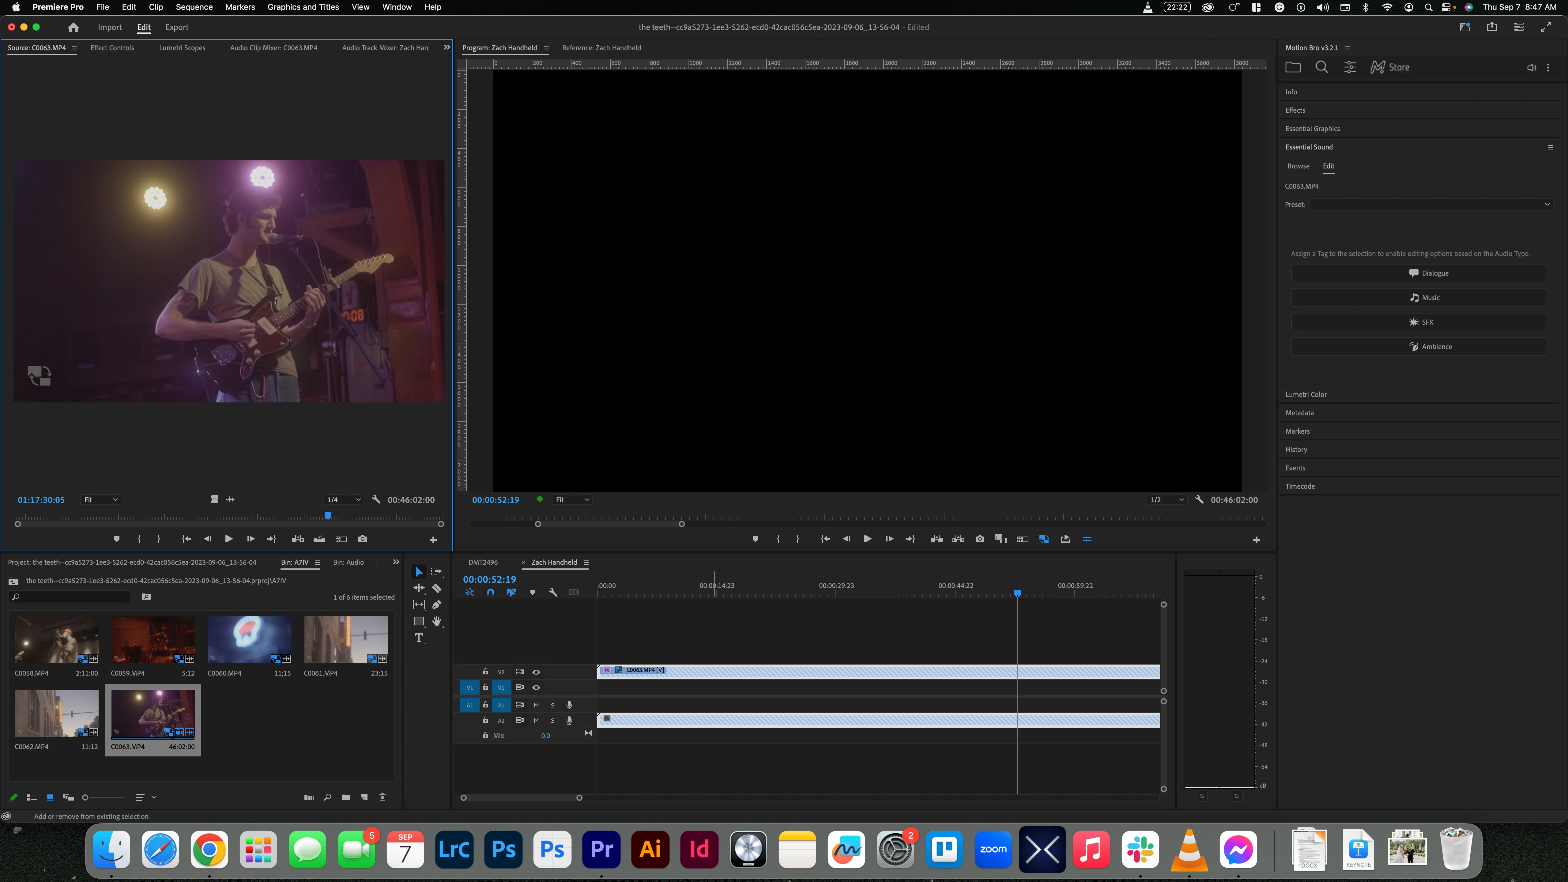
Task: Click Export Frame camera in Source monitor
Action: (x=363, y=539)
